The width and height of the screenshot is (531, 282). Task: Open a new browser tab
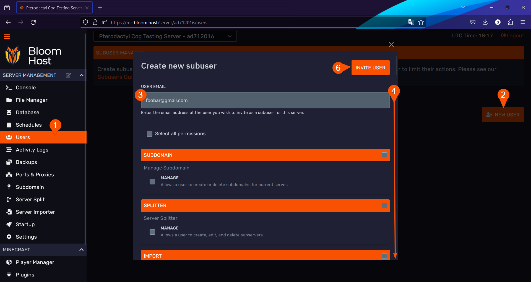point(100,8)
